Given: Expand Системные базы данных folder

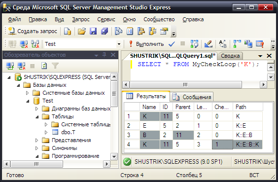Looking at the screenshot, I should tap(27, 93).
